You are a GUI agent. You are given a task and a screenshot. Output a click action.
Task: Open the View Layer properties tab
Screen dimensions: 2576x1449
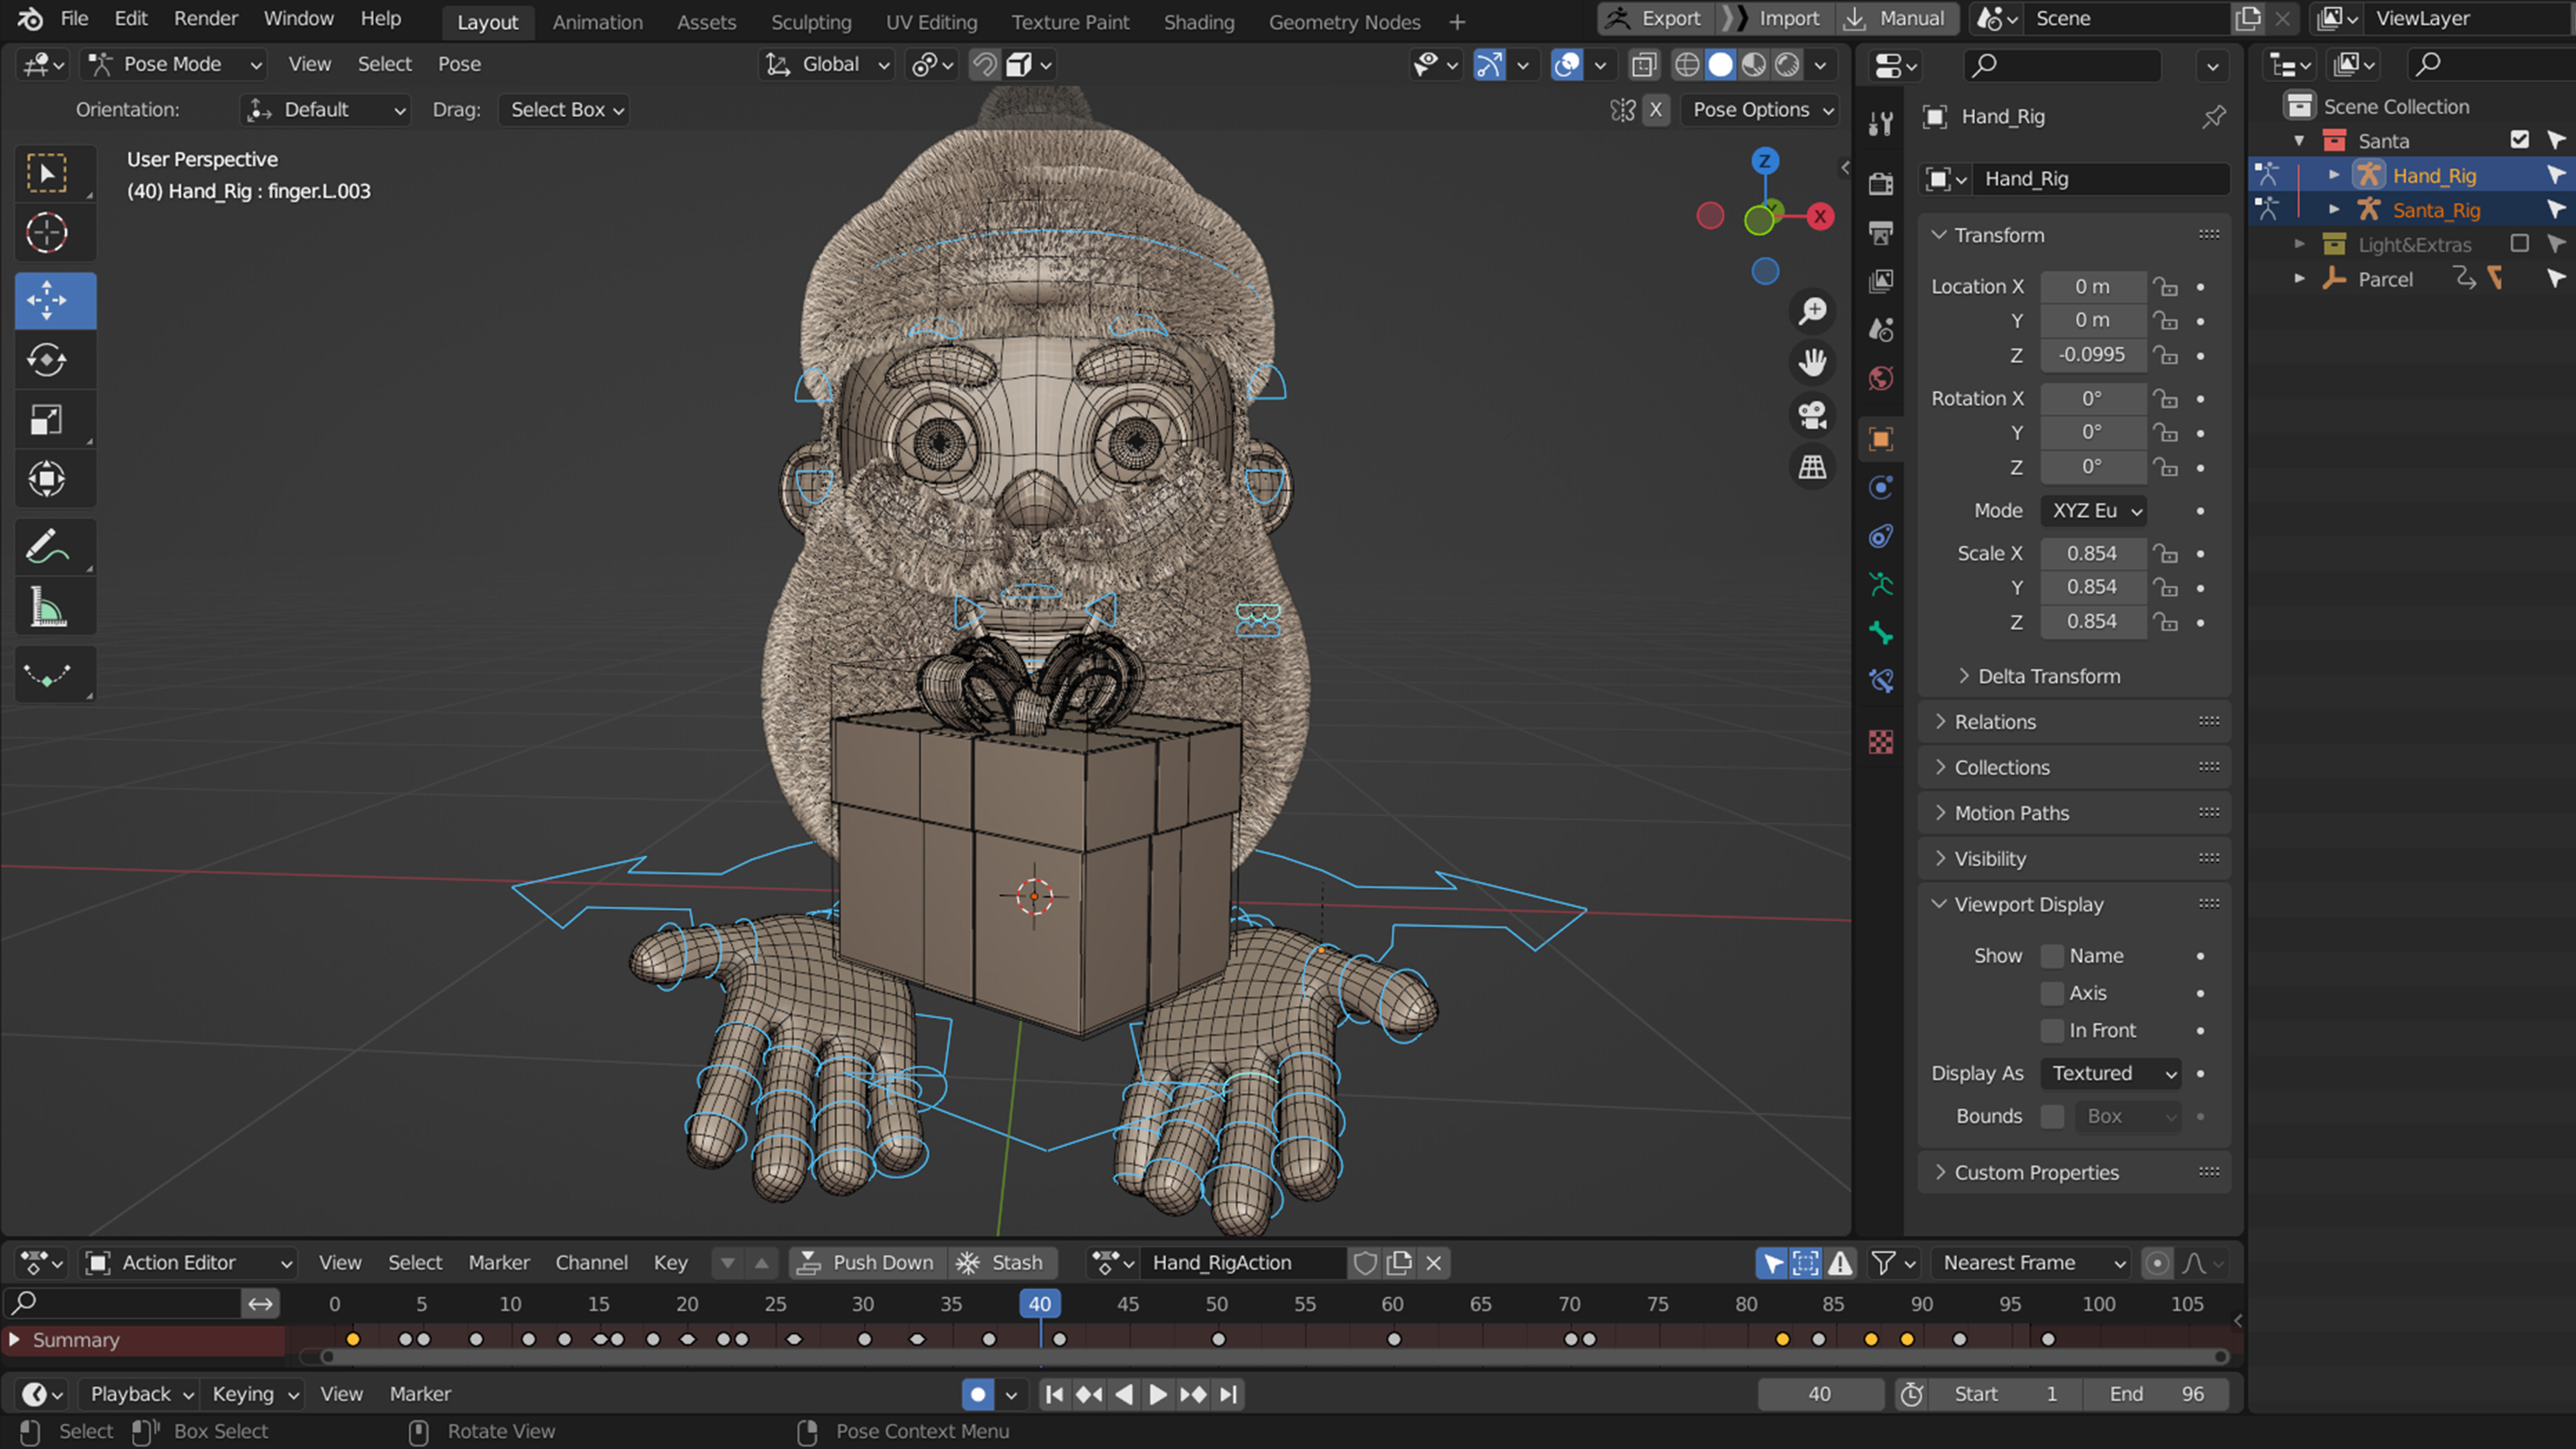pyautogui.click(x=1881, y=281)
